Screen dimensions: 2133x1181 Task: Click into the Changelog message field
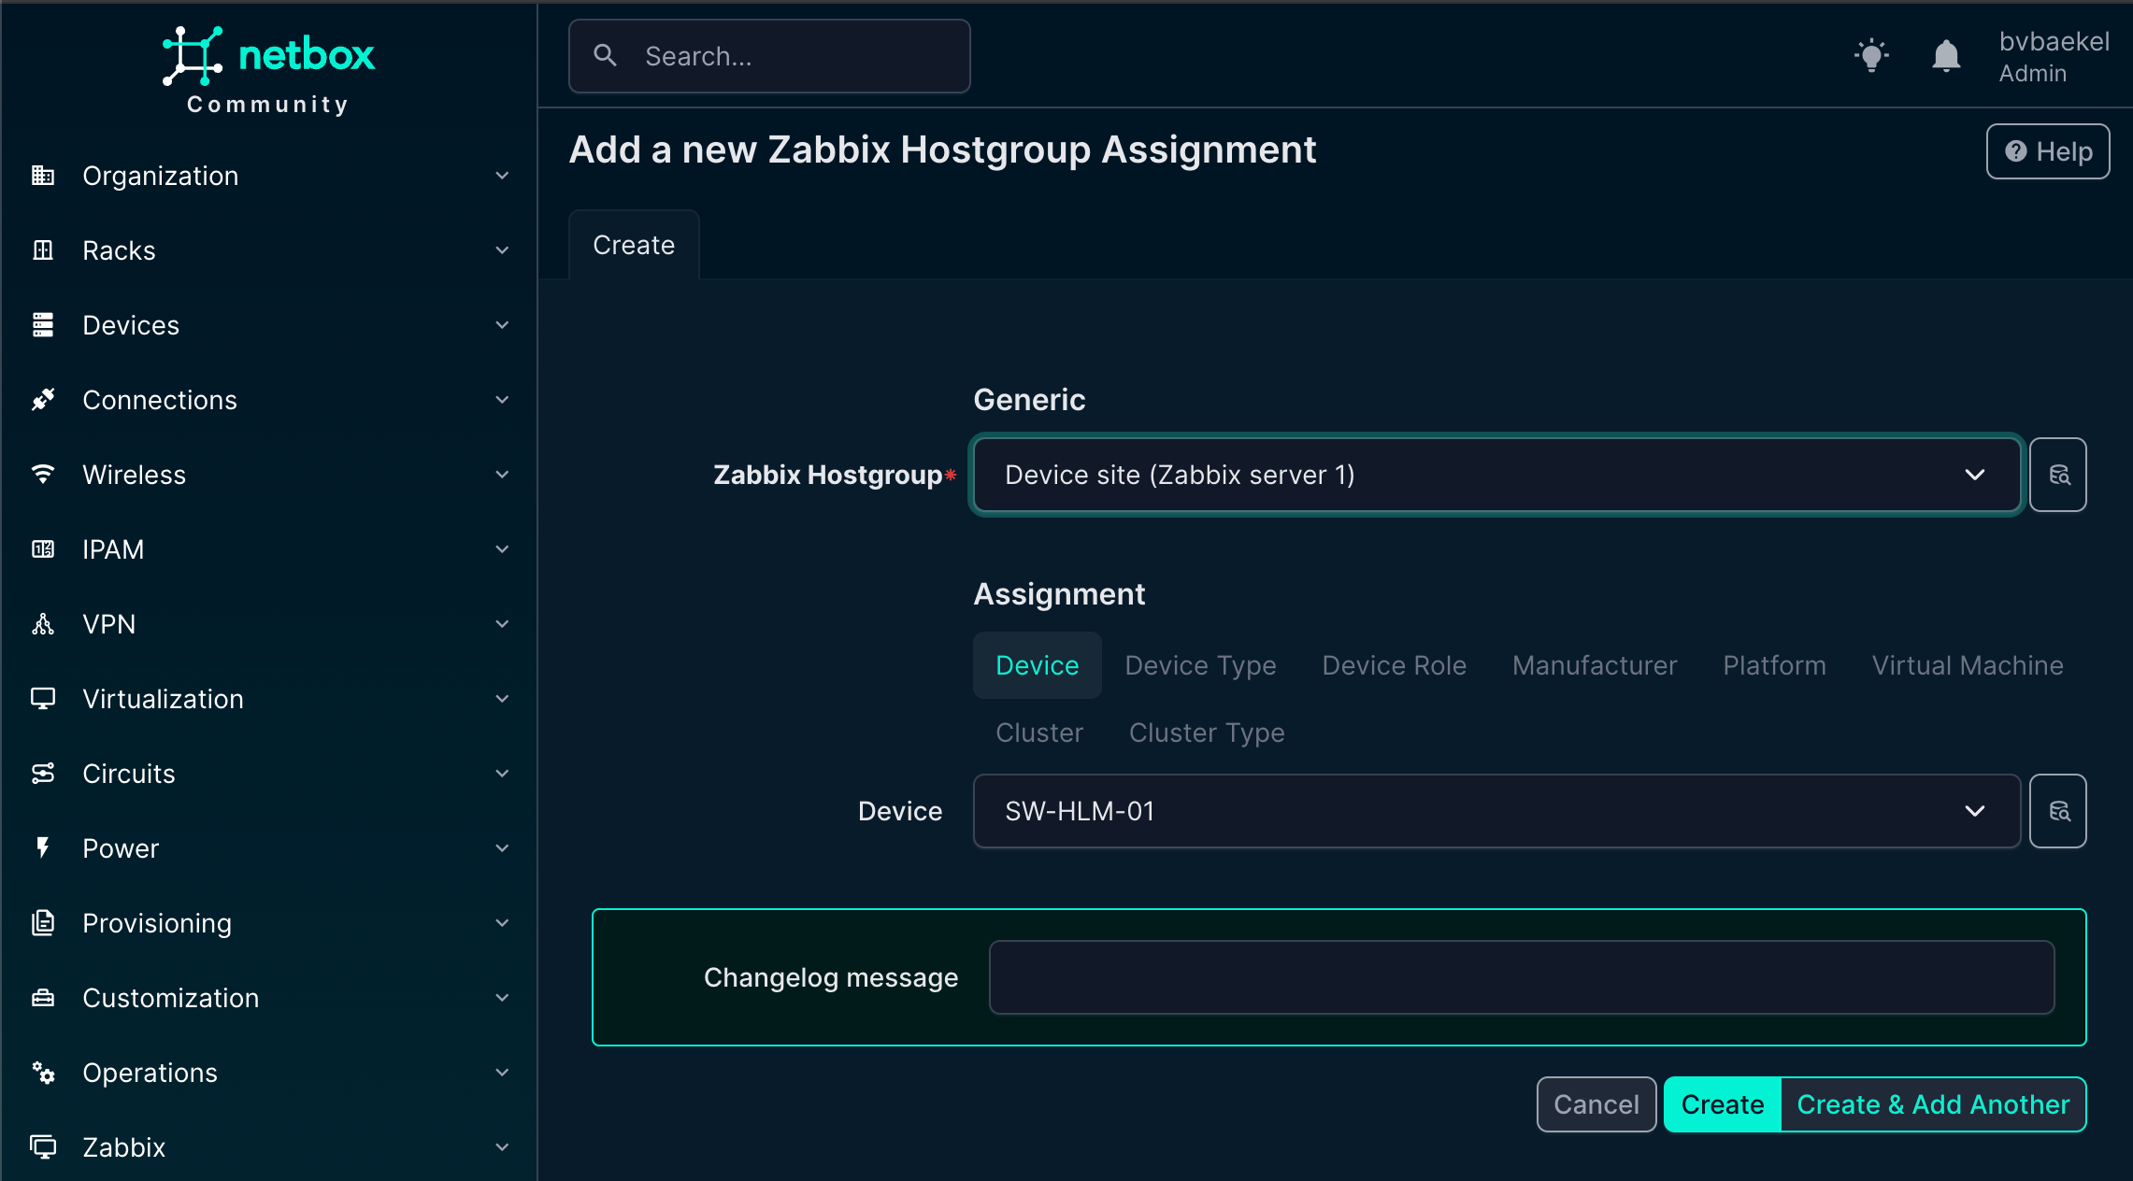tap(1521, 977)
